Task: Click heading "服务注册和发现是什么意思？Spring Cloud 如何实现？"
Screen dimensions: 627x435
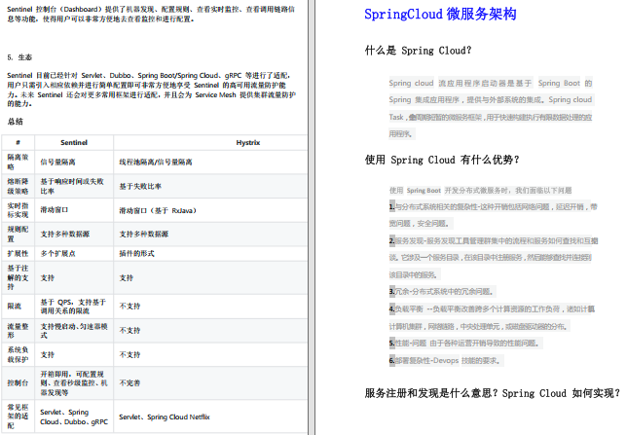Action: [493, 393]
